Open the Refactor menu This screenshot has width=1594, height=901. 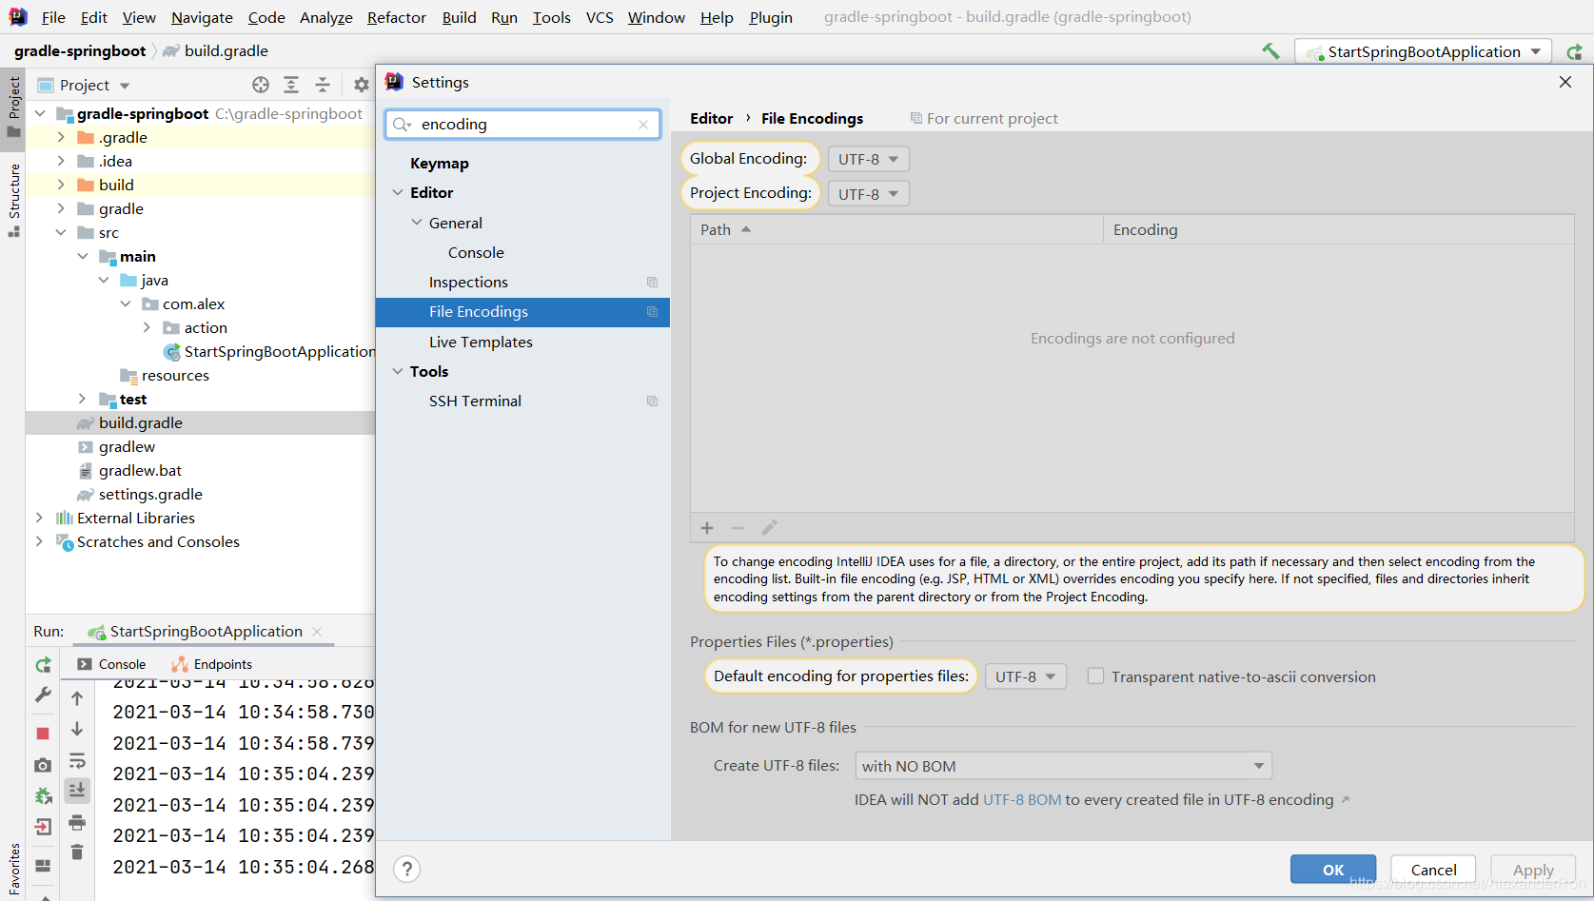397,17
